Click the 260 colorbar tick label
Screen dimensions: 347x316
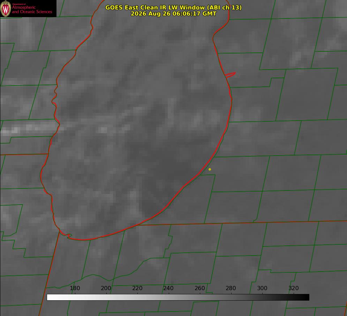coord(199,288)
